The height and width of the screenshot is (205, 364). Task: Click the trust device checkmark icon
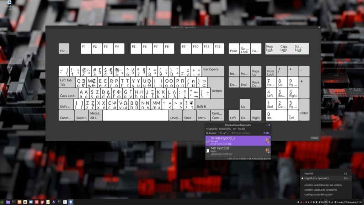click(x=224, y=133)
